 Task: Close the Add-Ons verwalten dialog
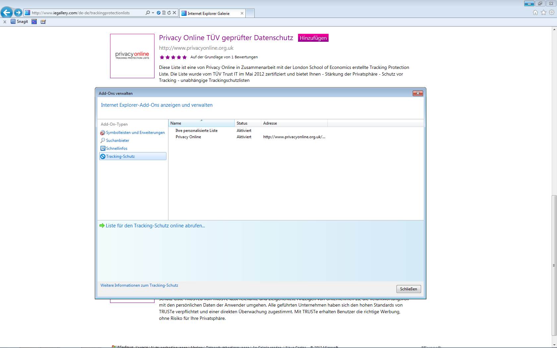pyautogui.click(x=418, y=93)
